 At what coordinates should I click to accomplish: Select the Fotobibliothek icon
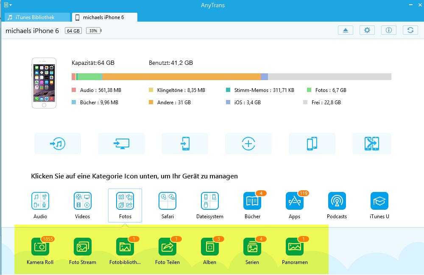[x=125, y=247]
